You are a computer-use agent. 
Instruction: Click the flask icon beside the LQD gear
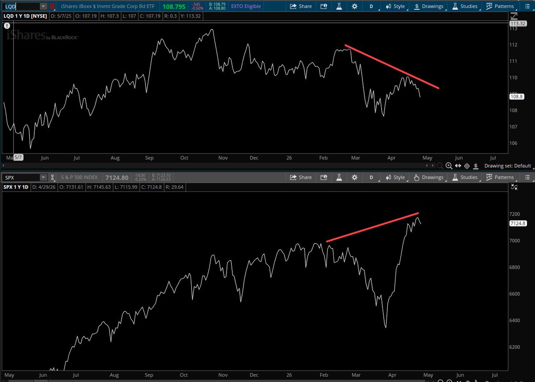(x=339, y=6)
